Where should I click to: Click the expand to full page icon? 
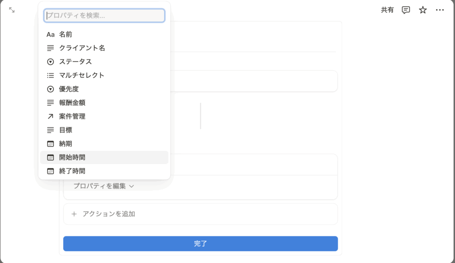(12, 10)
